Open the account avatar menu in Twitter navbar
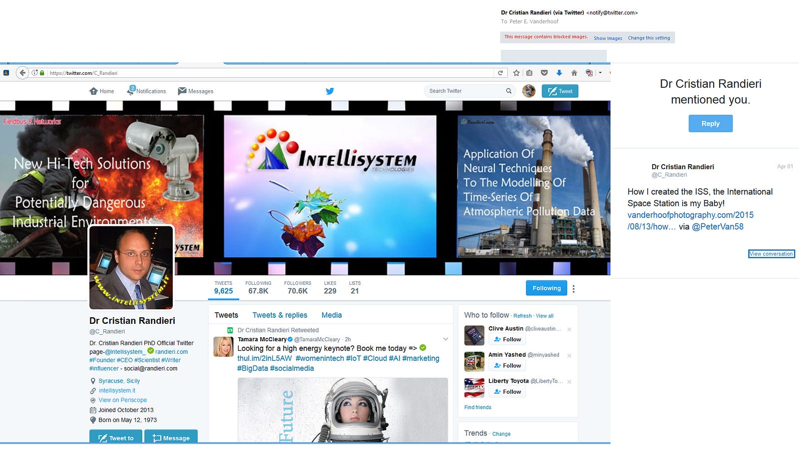This screenshot has height=449, width=799. (529, 91)
